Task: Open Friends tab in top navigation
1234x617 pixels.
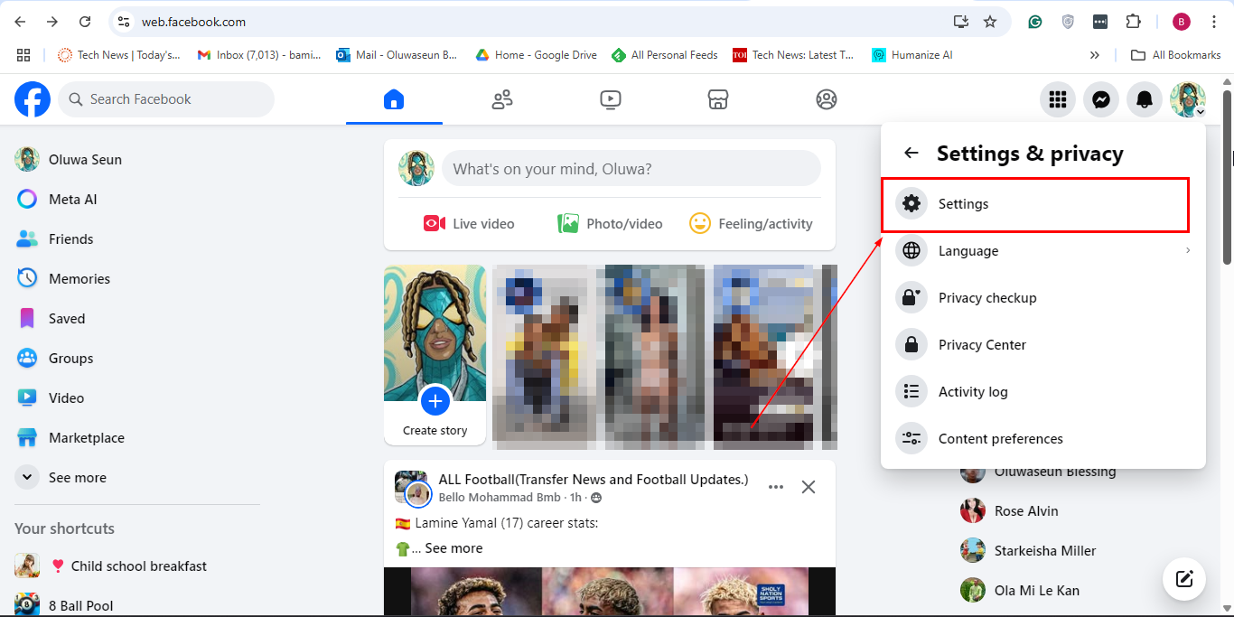Action: point(502,99)
